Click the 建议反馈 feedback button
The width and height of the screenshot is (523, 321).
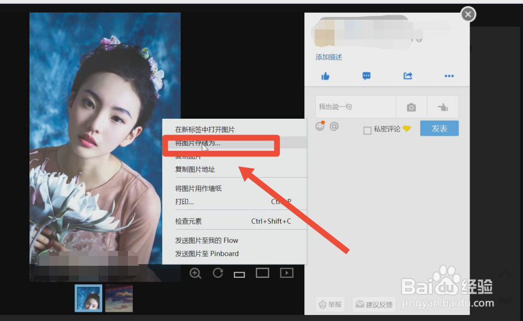coord(374,304)
